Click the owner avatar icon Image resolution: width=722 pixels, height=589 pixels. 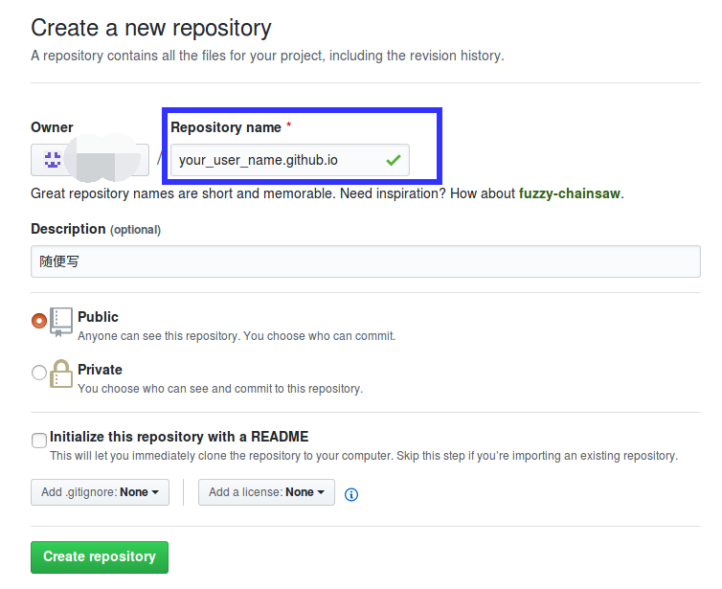click(x=53, y=160)
